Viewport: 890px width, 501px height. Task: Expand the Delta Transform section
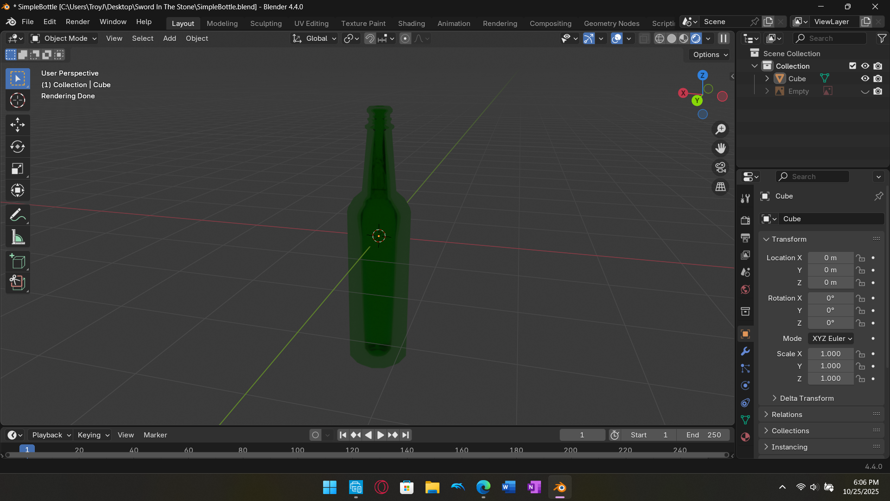point(807,398)
